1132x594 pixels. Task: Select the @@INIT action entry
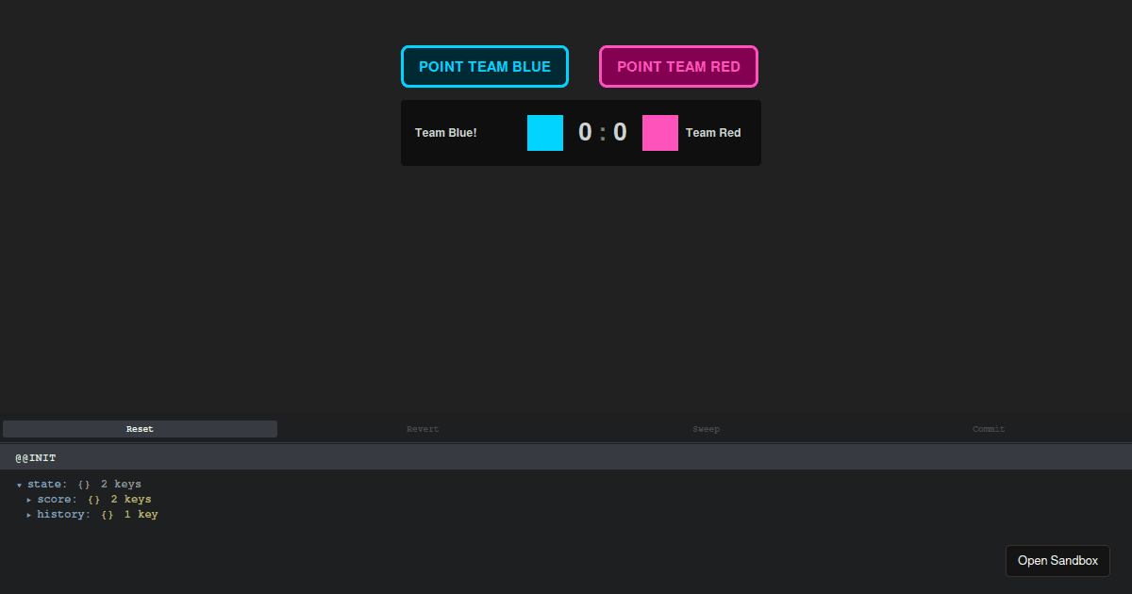[x=35, y=457]
